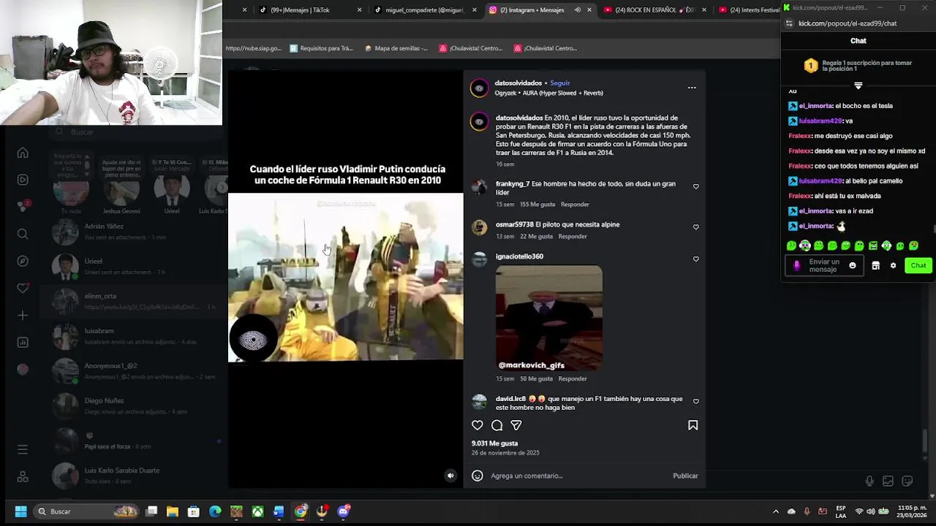Open Explore compass in the Instagram sidebar
This screenshot has width=936, height=526.
click(23, 261)
